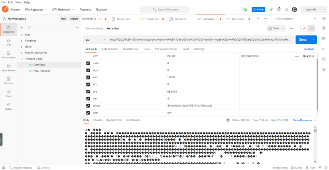The image size is (329, 170).
Task: Expand the Bing collection
Action: pyautogui.click(x=22, y=35)
